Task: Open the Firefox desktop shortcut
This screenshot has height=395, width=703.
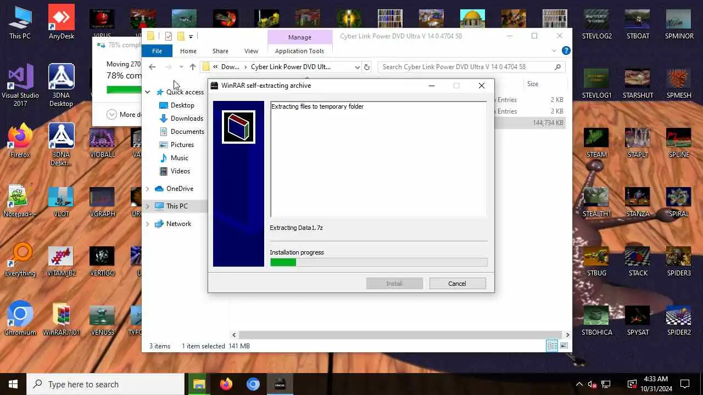Action: 20,142
